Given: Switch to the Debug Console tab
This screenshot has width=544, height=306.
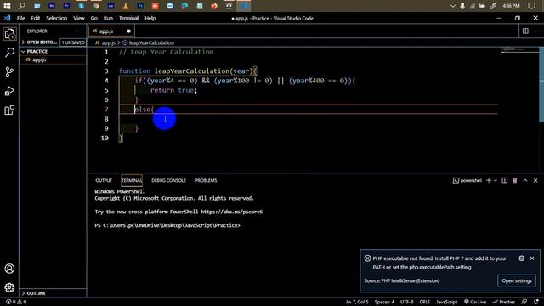Looking at the screenshot, I should pyautogui.click(x=168, y=180).
